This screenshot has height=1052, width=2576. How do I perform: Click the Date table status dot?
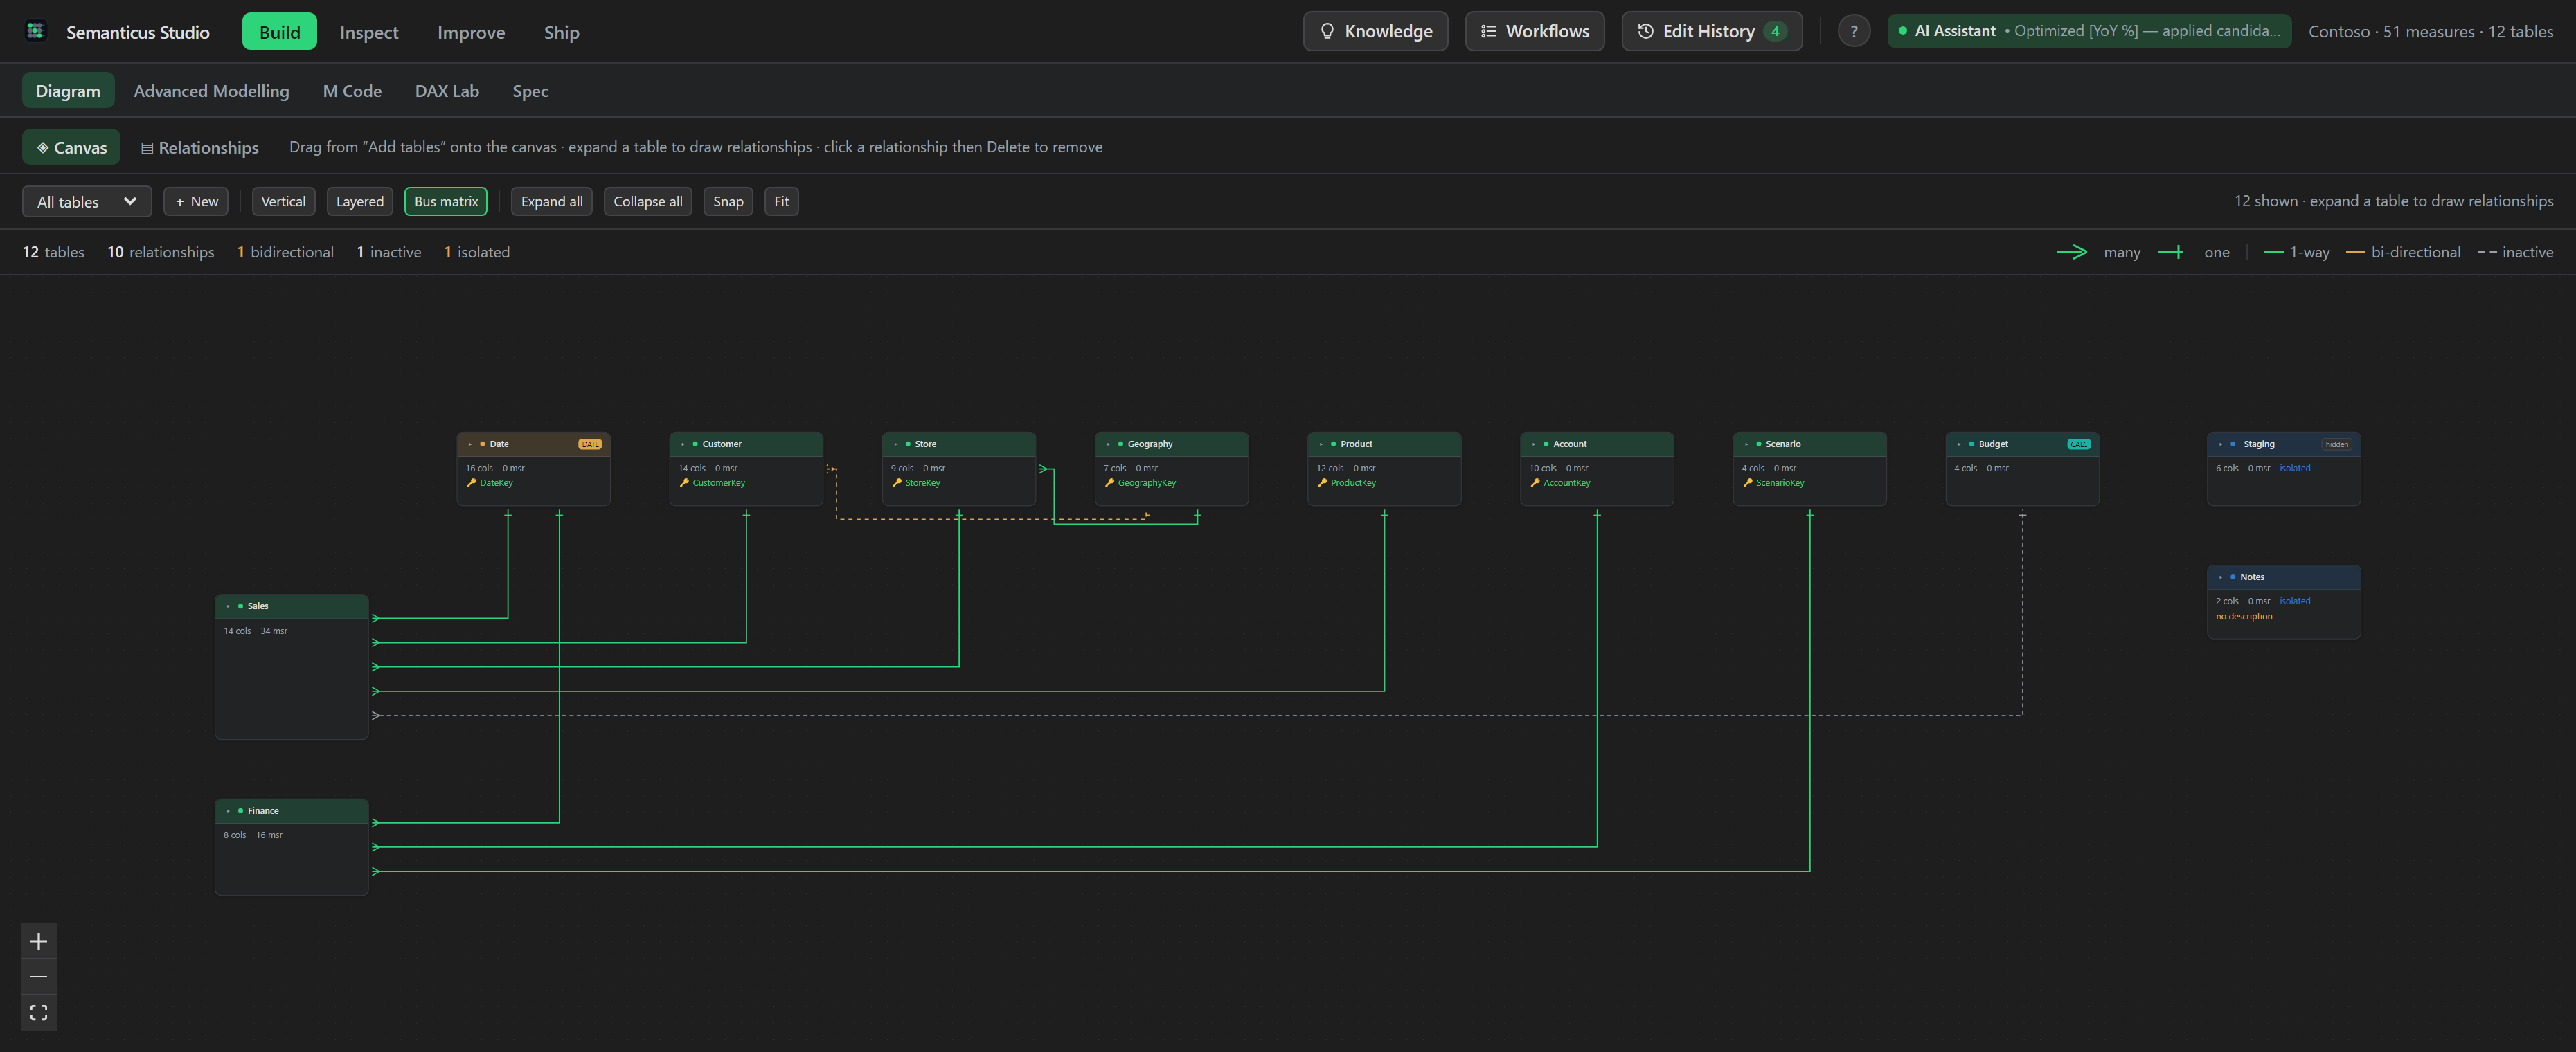pos(482,444)
